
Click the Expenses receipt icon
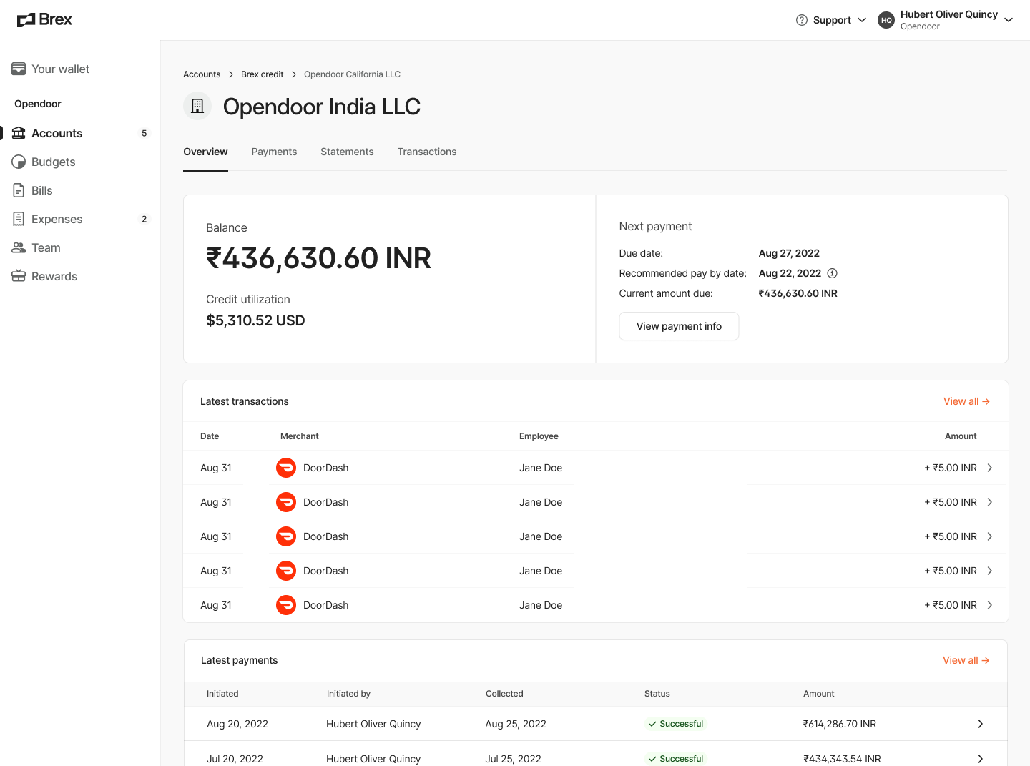point(19,219)
